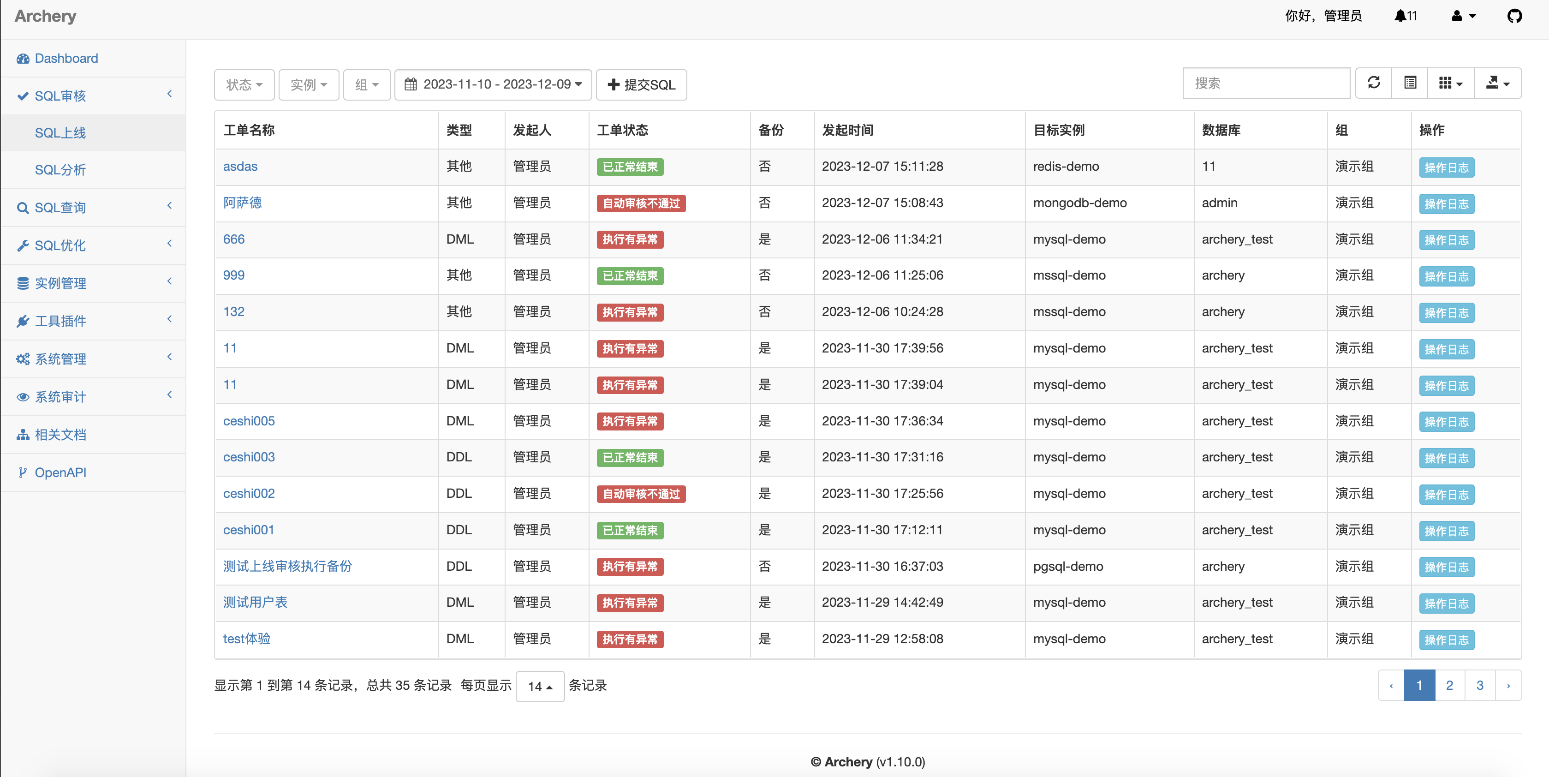Click the 提交SQL button
The image size is (1549, 777).
tap(641, 85)
